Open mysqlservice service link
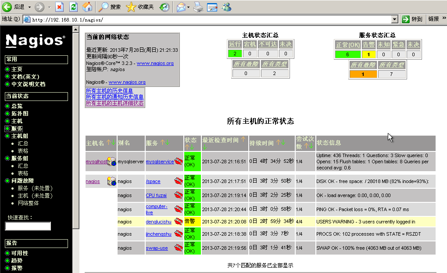Screen dimensions: 447x273 click(x=160, y=162)
